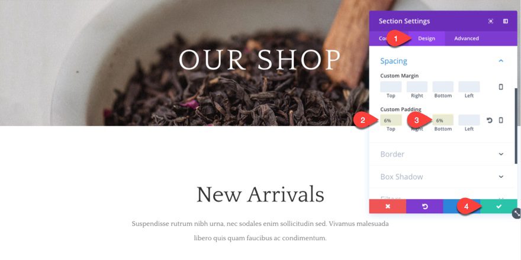Collapse the Spacing section
Image resolution: width=521 pixels, height=260 pixels.
click(501, 61)
